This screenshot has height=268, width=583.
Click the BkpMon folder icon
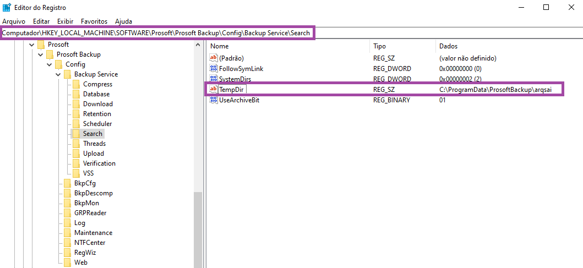click(67, 203)
